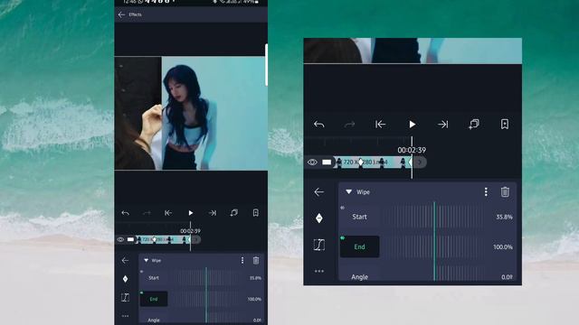Collapse Wipe disclosure triangle in zoomed panel

[x=348, y=191]
